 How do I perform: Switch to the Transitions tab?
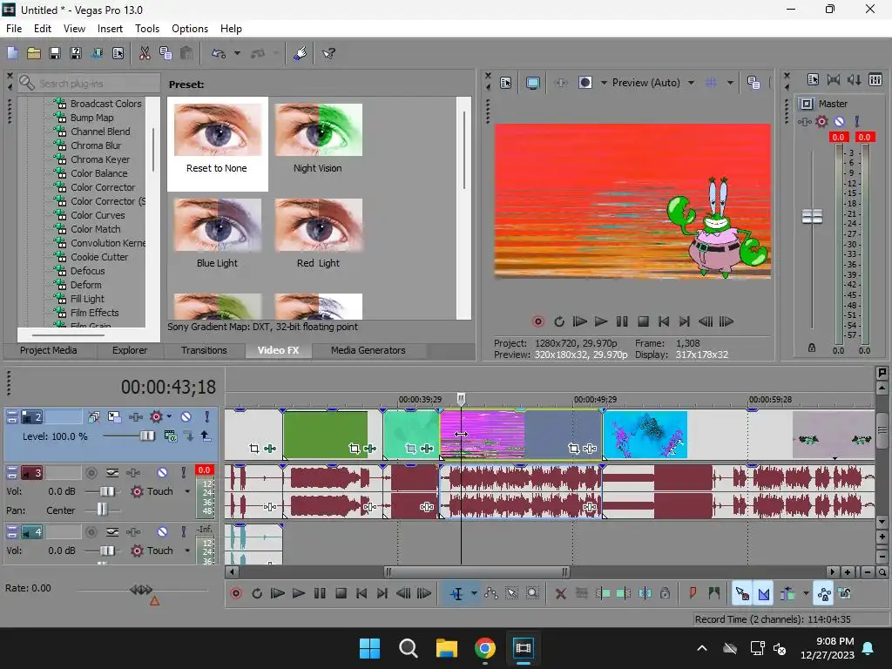tap(204, 350)
